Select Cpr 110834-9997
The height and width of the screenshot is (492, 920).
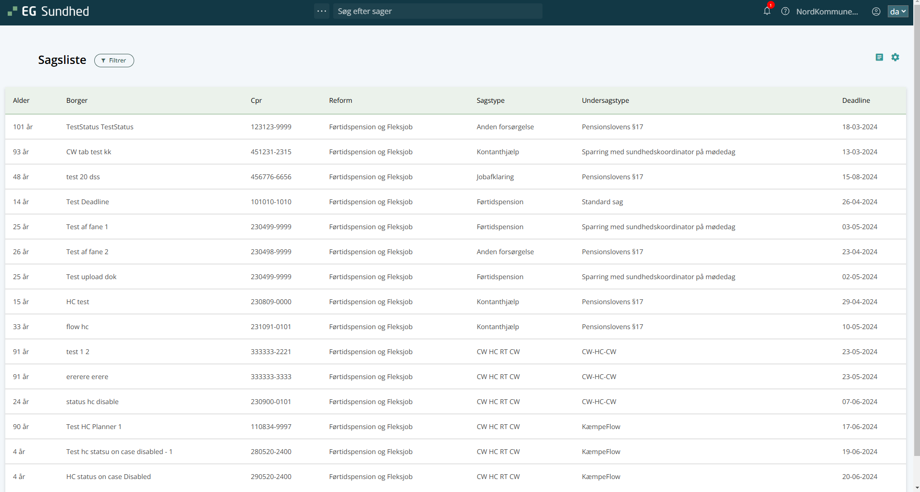[x=271, y=427]
